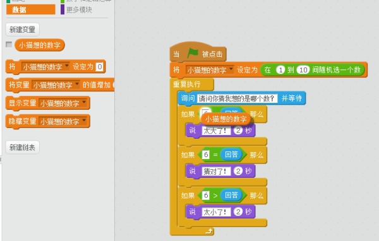Screen dimensions: 379x241
Task: Click the 猜对了! text field
Action: 216,171
